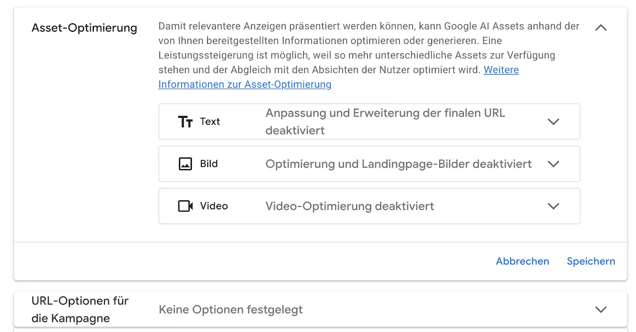Select the Asset-Optimierung heading

[84, 27]
